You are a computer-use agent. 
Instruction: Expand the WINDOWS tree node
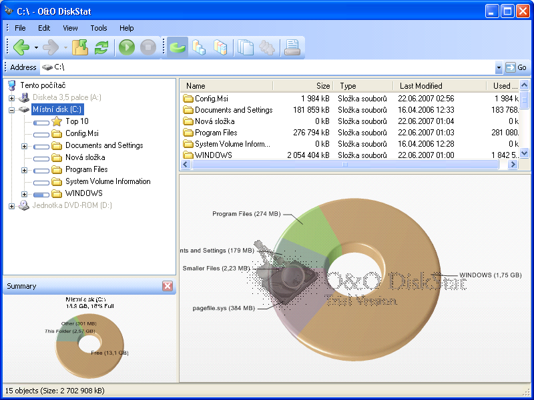point(24,194)
